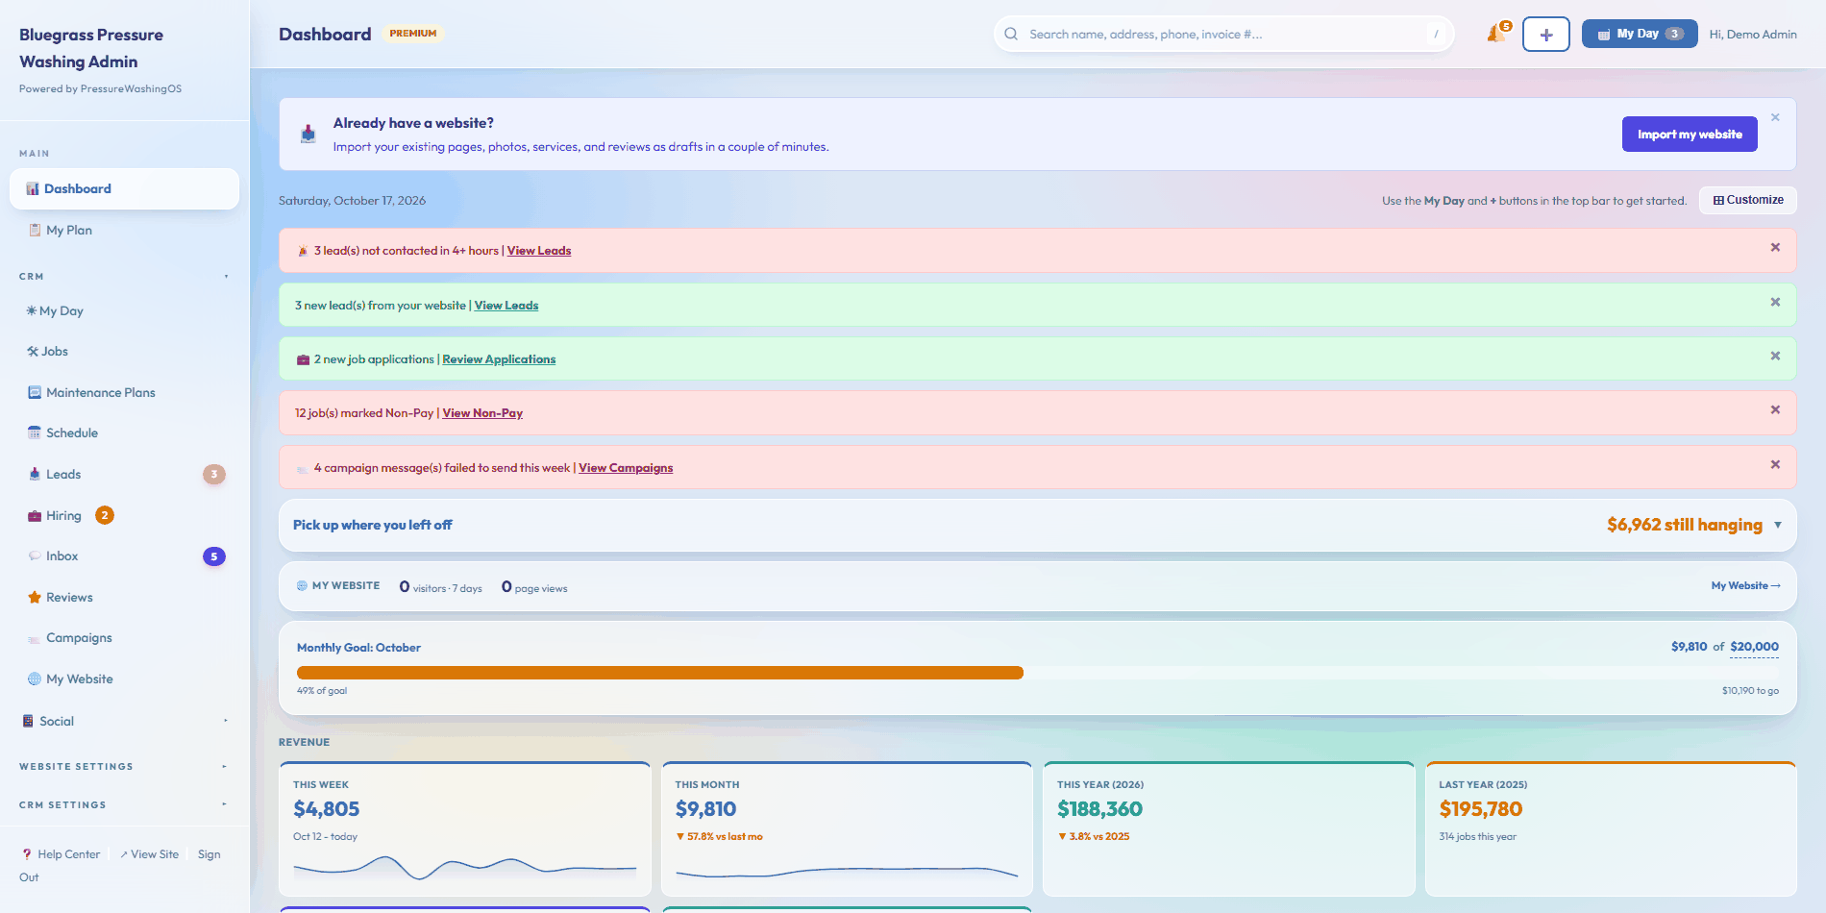This screenshot has width=1826, height=913.
Task: Open Reviews in the sidebar
Action: coord(124,597)
